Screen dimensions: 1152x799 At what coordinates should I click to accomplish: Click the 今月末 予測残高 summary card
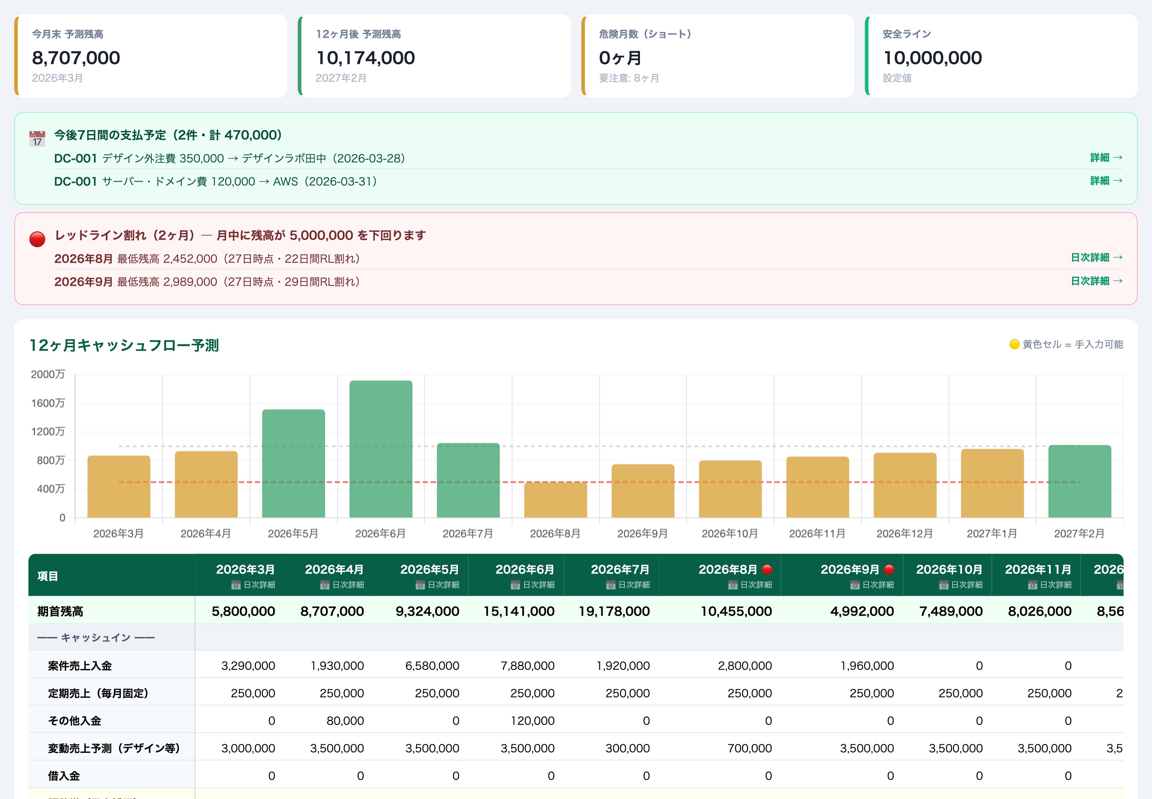(x=151, y=56)
